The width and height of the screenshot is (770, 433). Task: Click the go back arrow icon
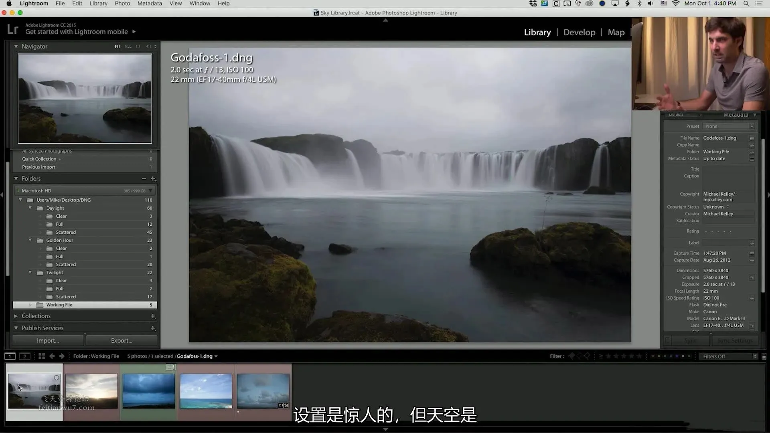[x=52, y=356]
